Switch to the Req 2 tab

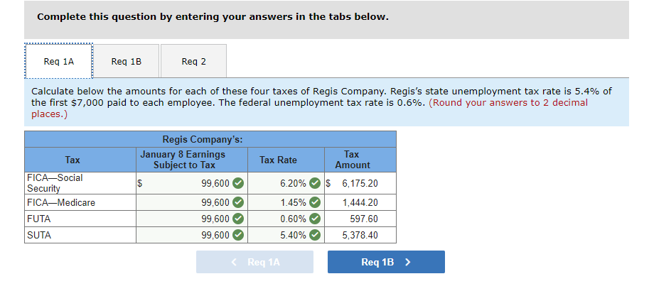(x=194, y=61)
